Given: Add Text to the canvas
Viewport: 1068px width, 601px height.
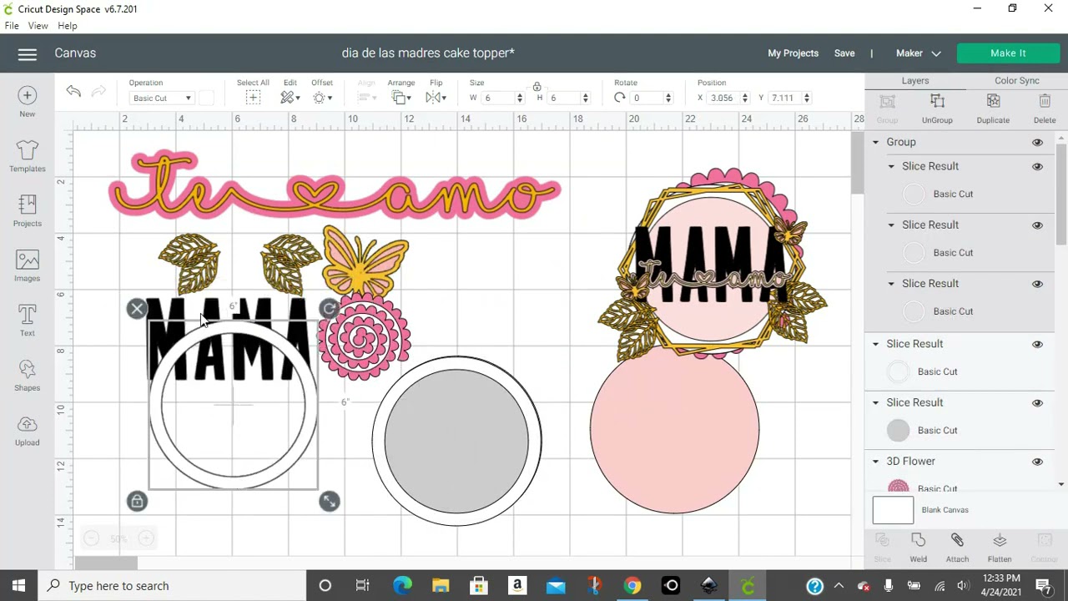Looking at the screenshot, I should coord(27,321).
